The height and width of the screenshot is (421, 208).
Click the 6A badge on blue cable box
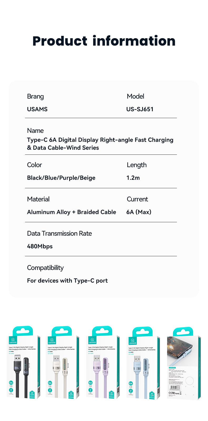pos(131,383)
